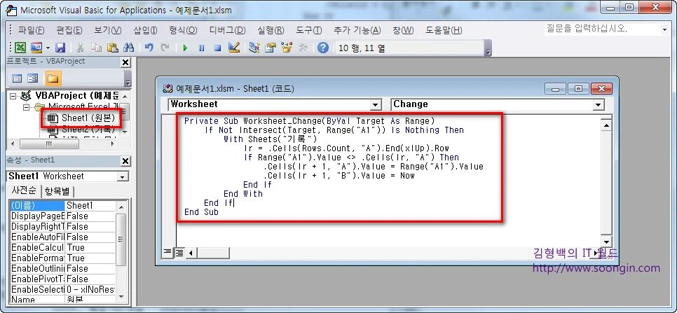Viewport: 677px width, 313px height.
Task: Open the 추가 기능(A) menu
Action: 357,30
